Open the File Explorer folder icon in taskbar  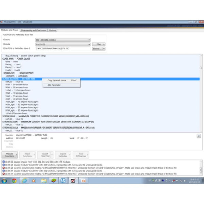[x=44, y=181]
